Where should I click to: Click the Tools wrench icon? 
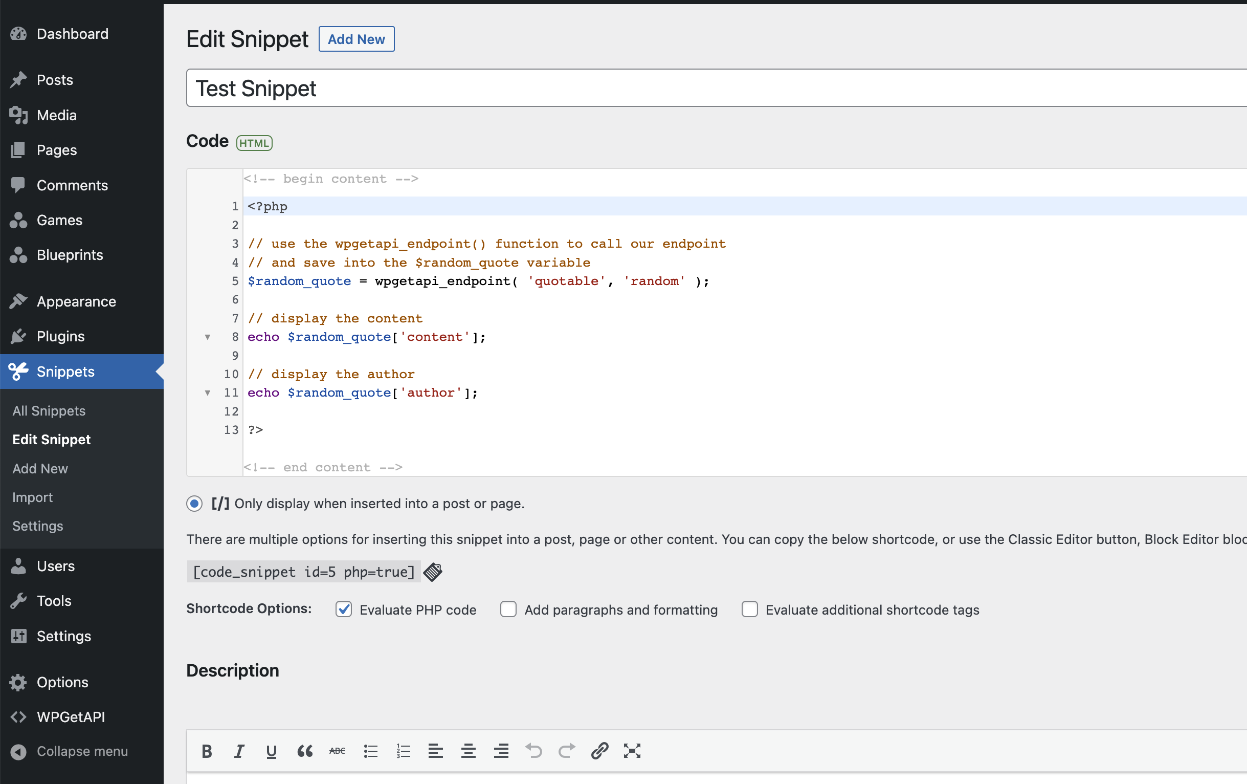(x=18, y=601)
